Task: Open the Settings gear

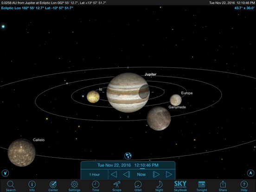Action: coord(74,186)
